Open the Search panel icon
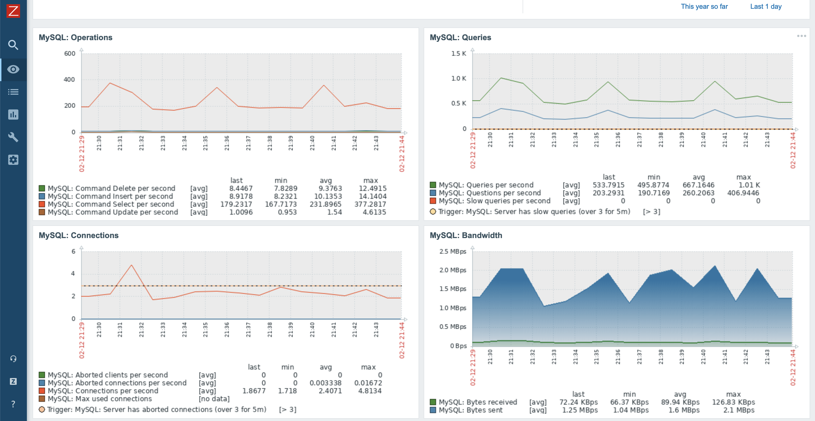Viewport: 815px width, 421px height. click(x=14, y=45)
